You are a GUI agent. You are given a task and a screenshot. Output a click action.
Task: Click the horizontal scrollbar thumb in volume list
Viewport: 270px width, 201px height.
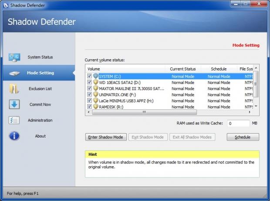pyautogui.click(x=144, y=112)
